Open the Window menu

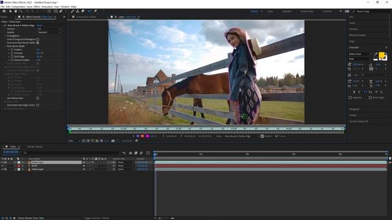tap(66, 7)
